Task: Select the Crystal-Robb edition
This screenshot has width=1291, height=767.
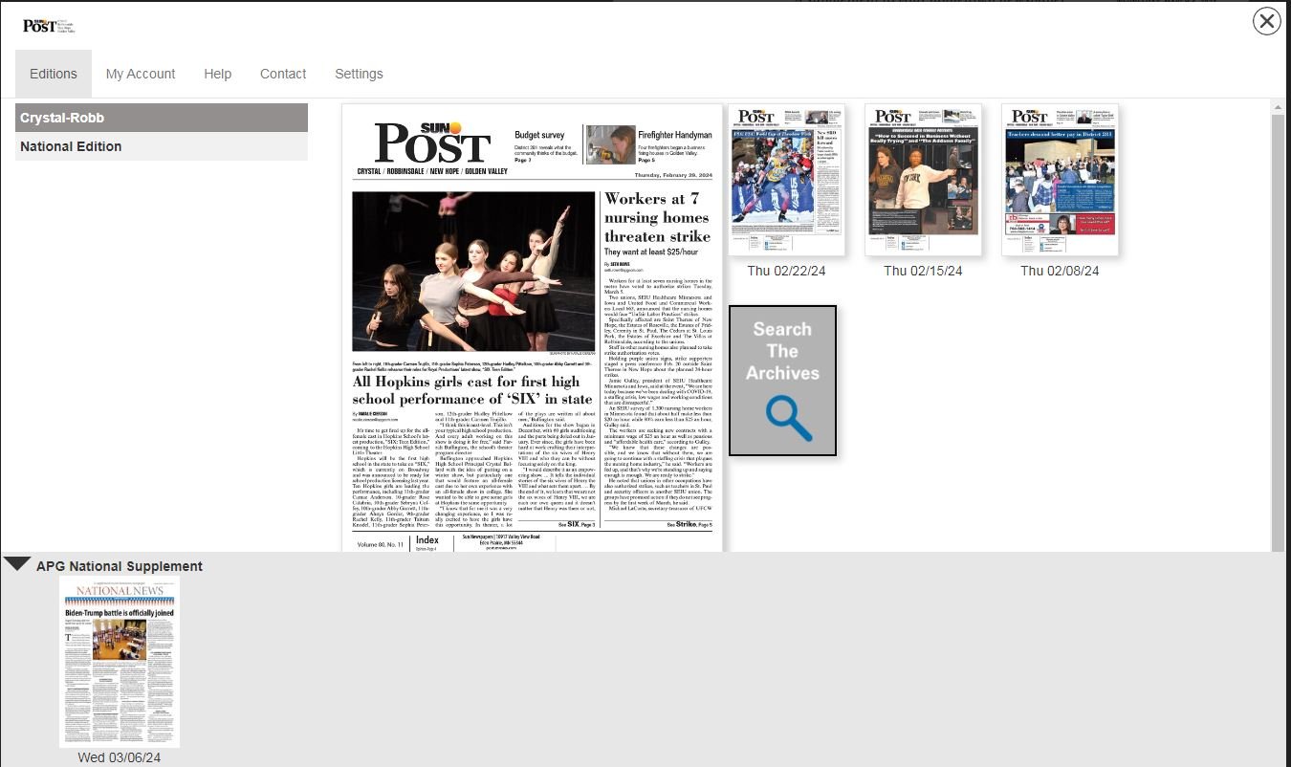Action: (x=161, y=118)
